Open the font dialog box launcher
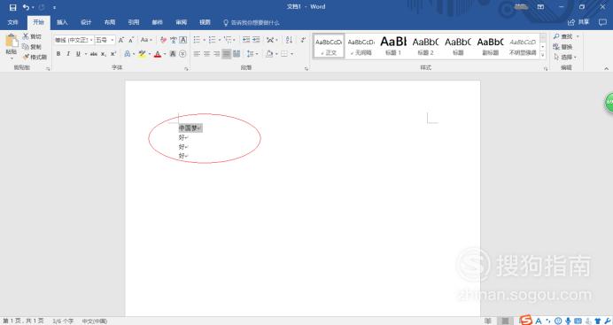This screenshot has width=613, height=325. tap(187, 69)
